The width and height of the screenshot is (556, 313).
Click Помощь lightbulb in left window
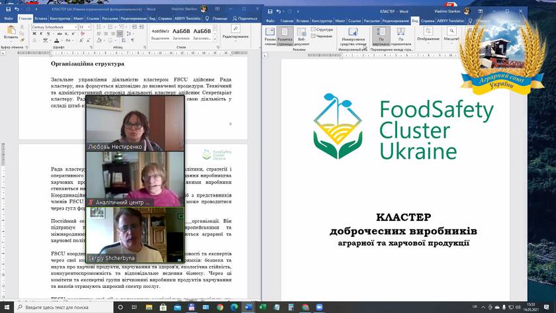[x=216, y=19]
